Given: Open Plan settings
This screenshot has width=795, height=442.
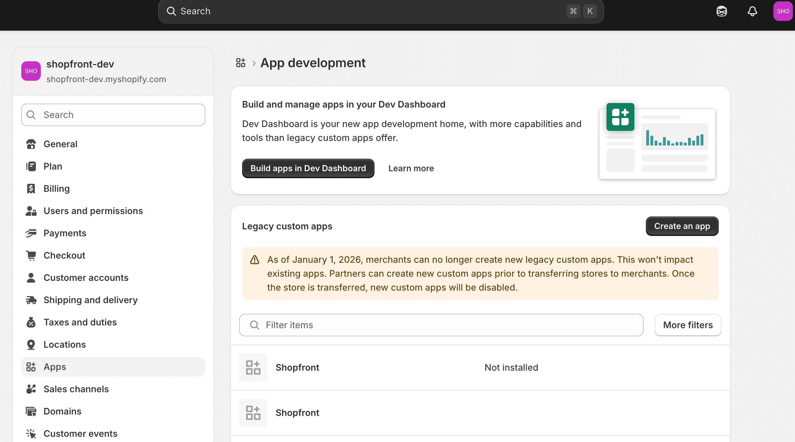Looking at the screenshot, I should click(113, 166).
